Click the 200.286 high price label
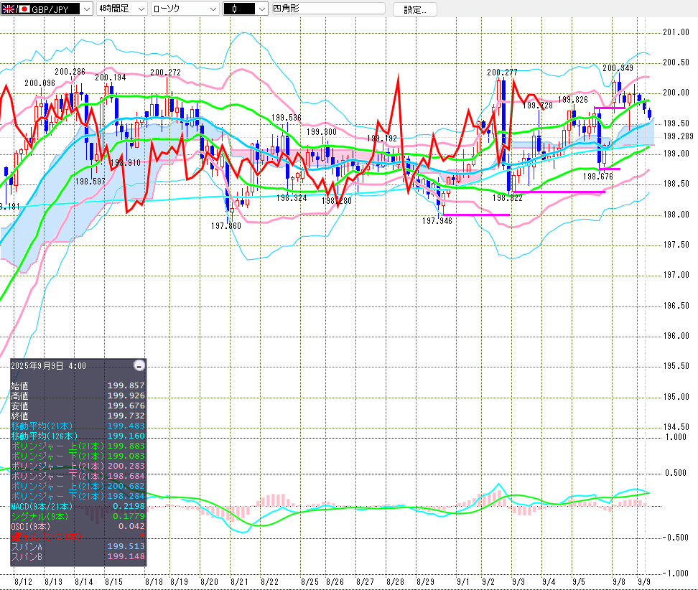The image size is (698, 590). (x=70, y=72)
